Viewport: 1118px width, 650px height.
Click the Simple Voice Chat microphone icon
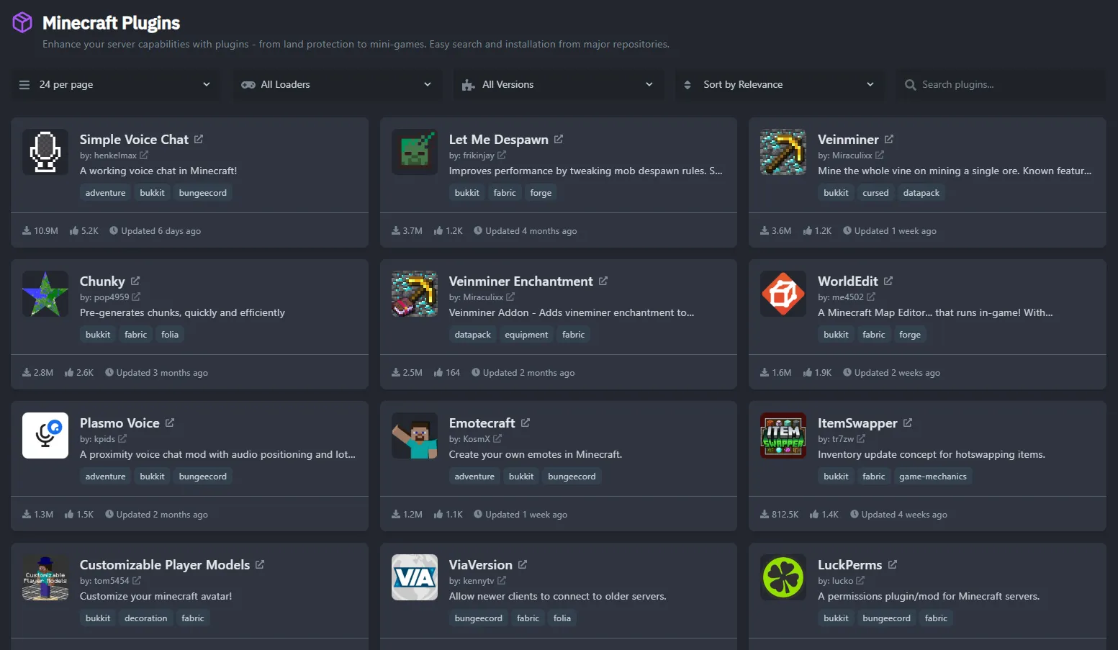click(45, 152)
